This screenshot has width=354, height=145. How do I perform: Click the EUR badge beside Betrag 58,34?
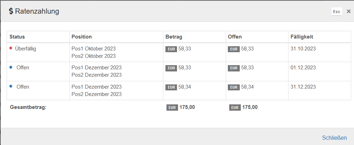[x=171, y=88]
